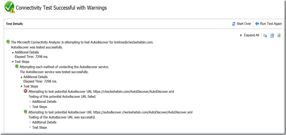Click Start Over
Viewport: 286px width, 135px height.
click(242, 24)
